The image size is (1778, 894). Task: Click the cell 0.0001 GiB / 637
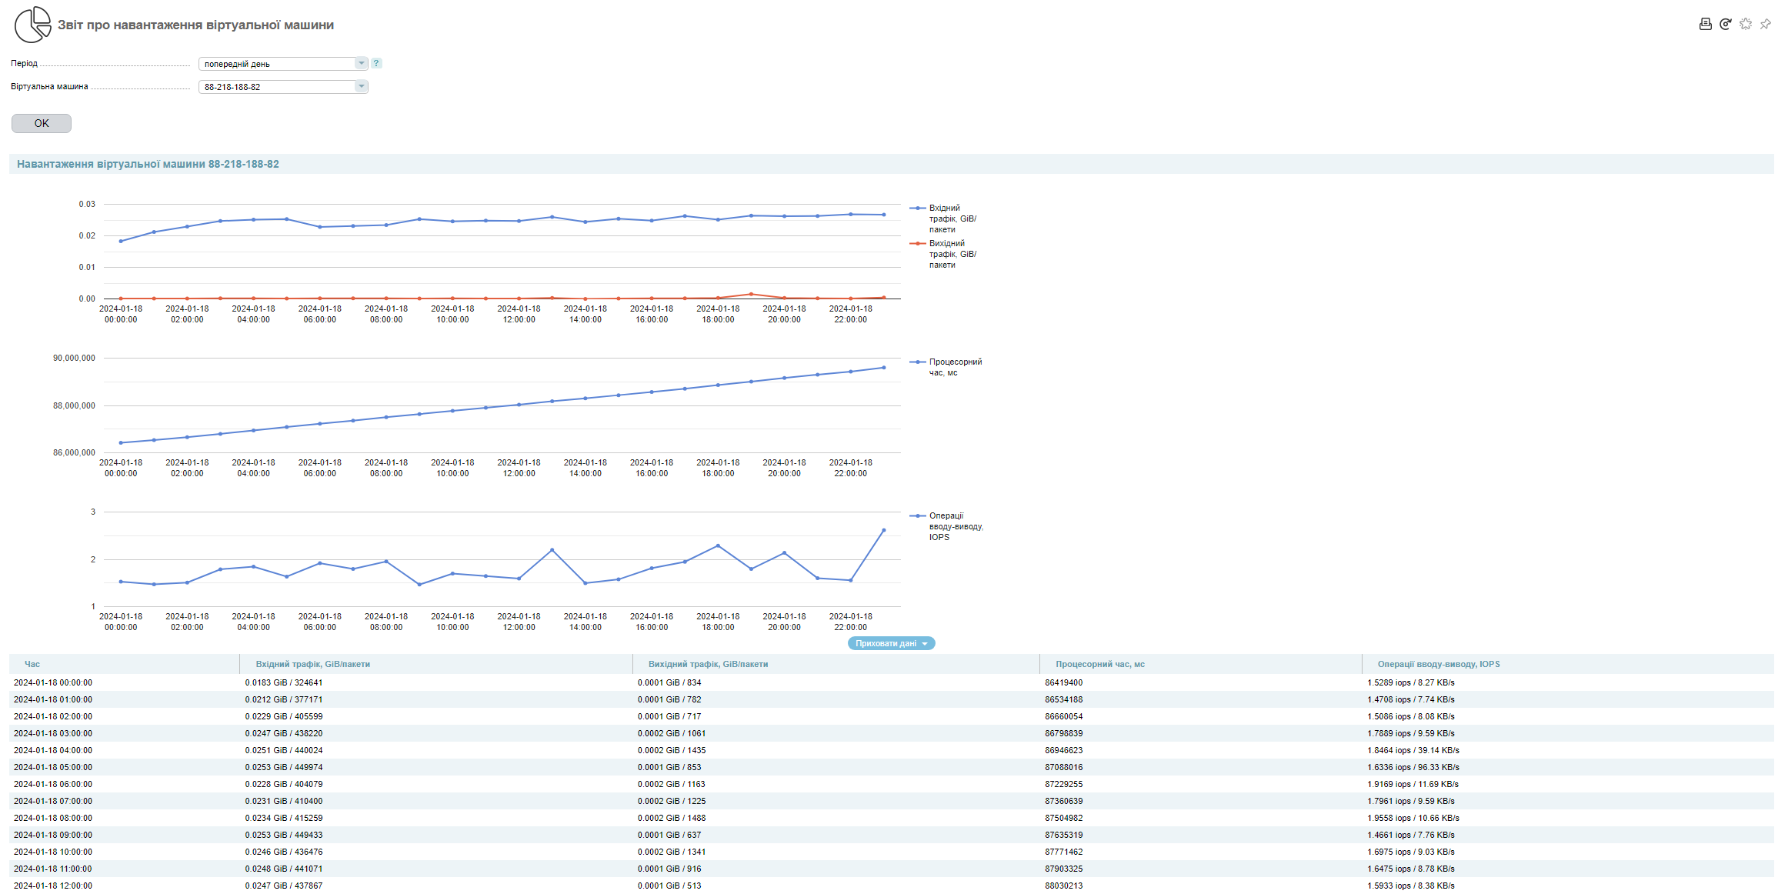point(669,835)
